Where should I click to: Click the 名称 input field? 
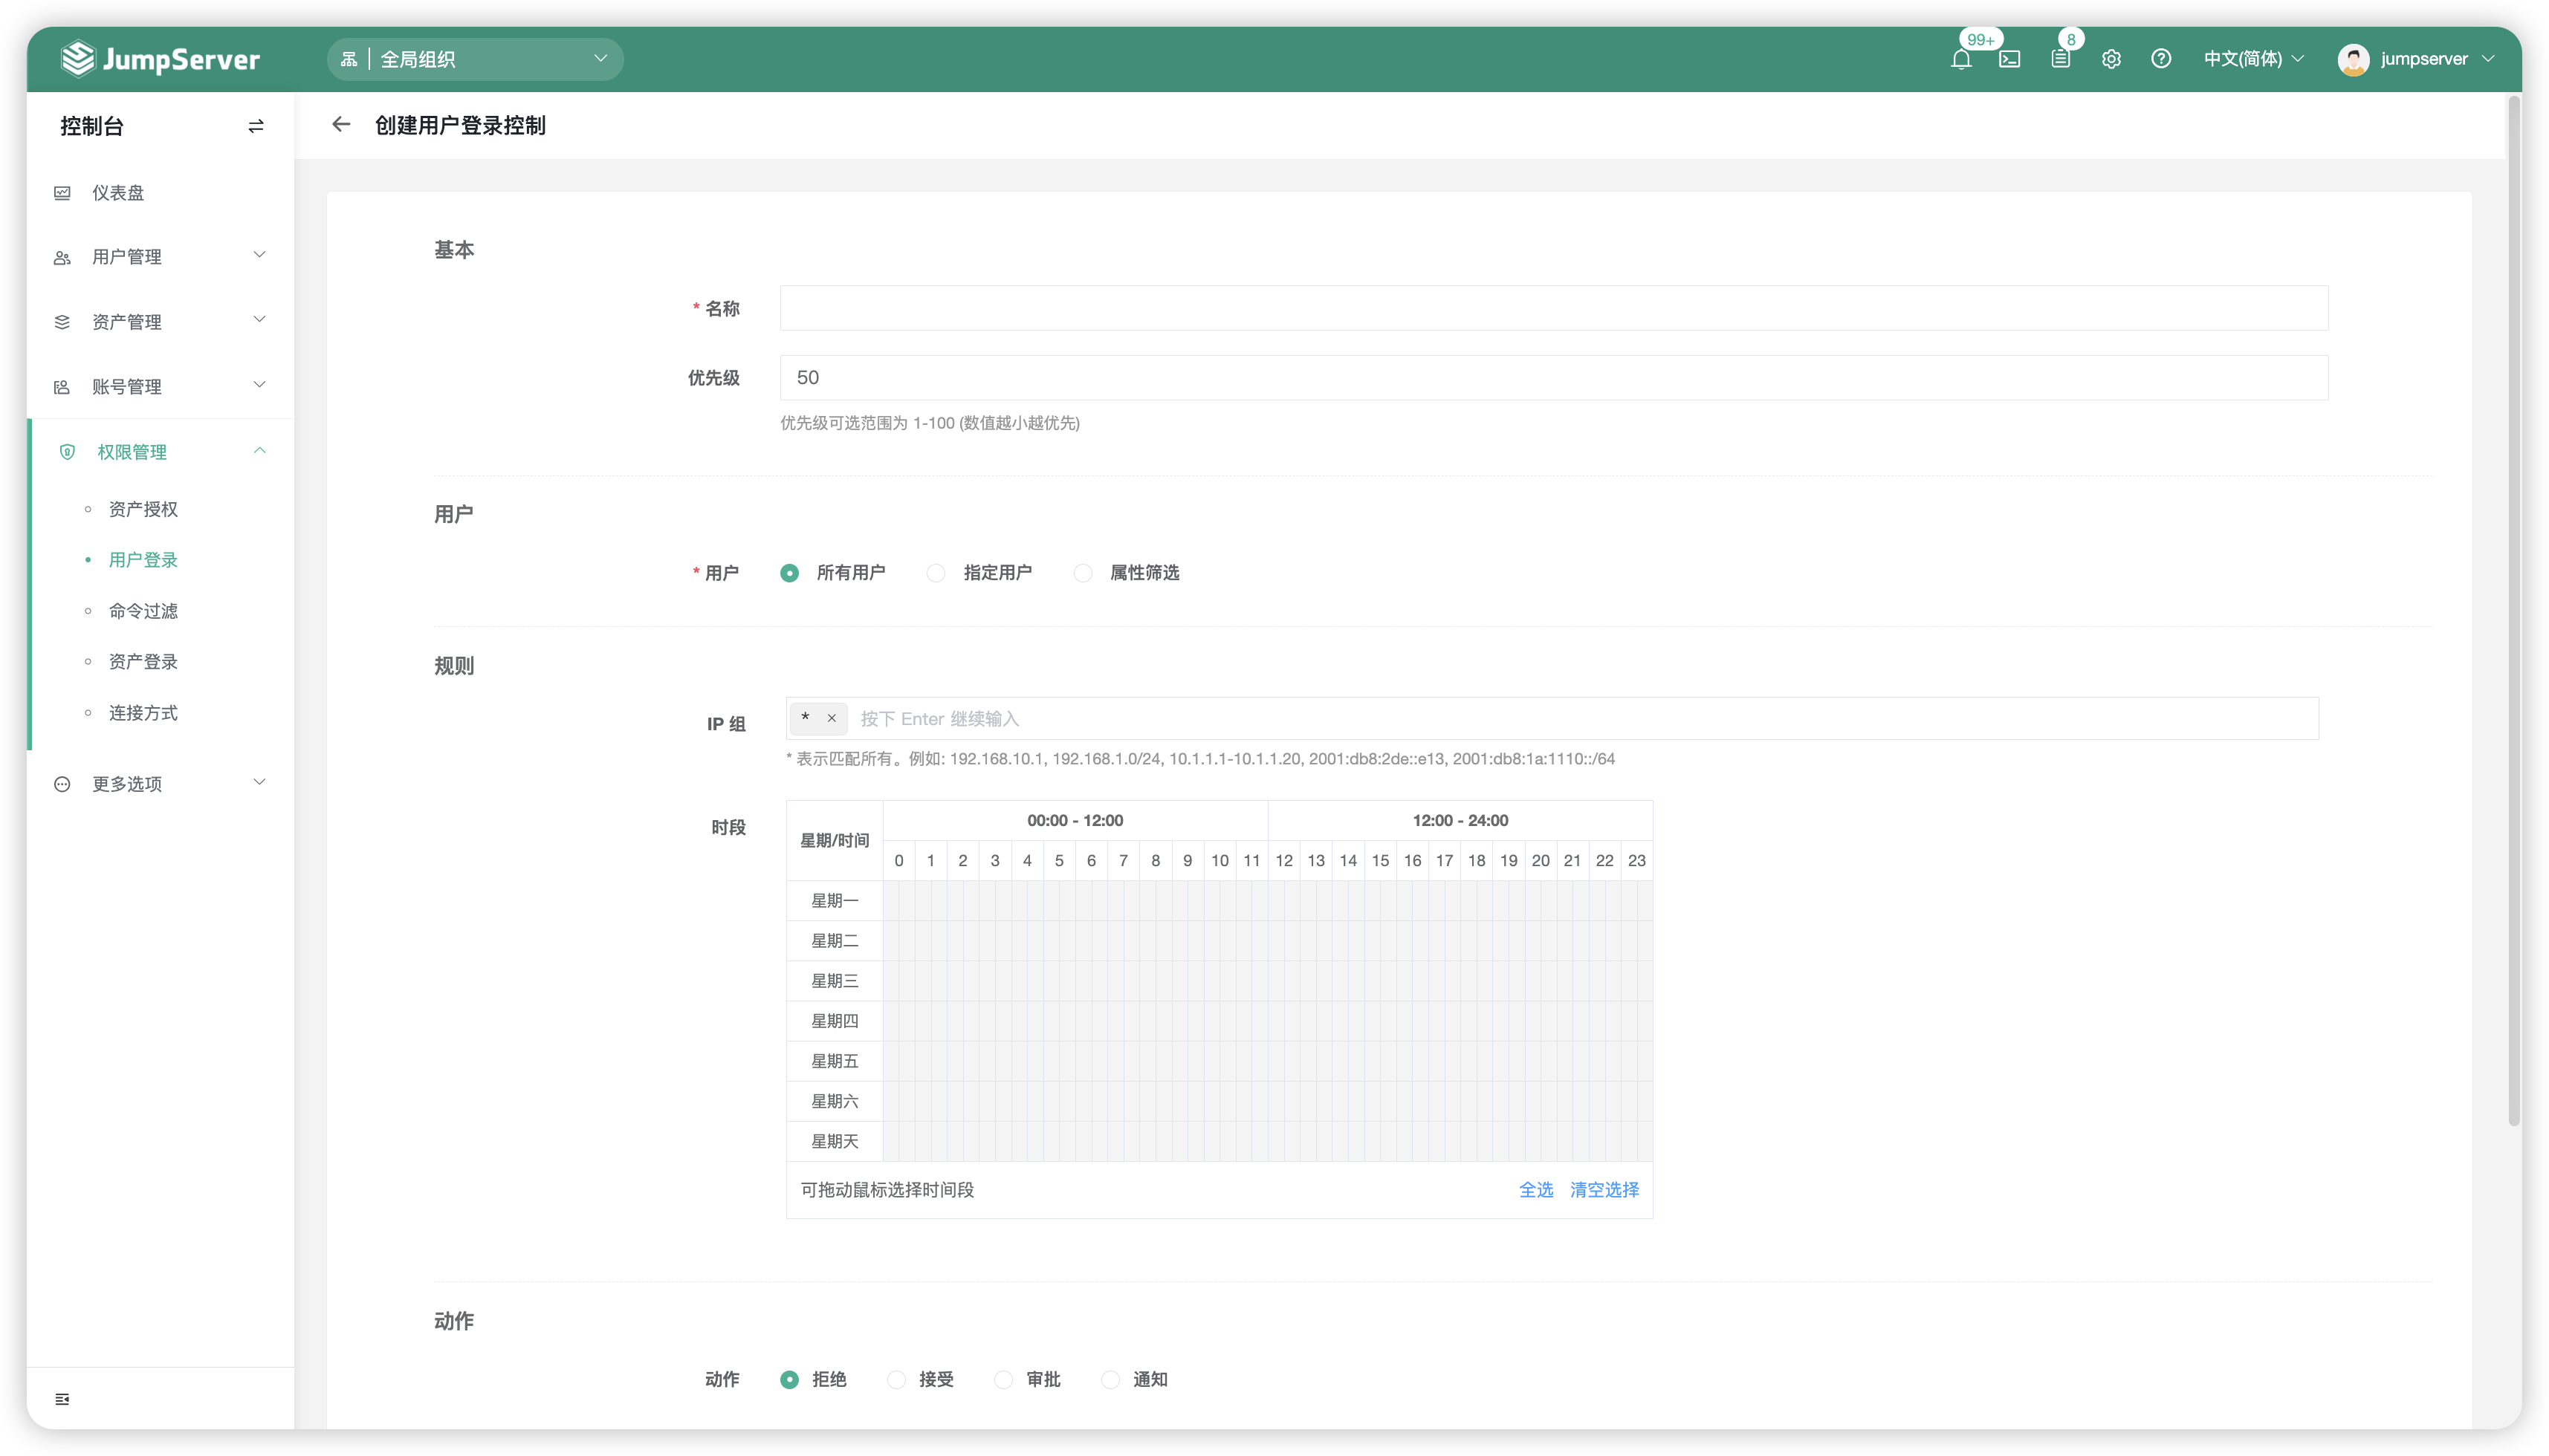[1554, 308]
